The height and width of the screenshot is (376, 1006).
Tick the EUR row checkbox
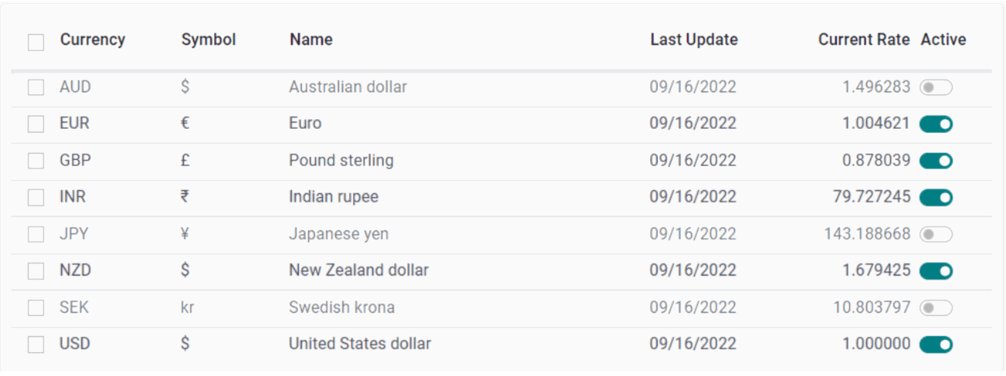[x=36, y=124]
